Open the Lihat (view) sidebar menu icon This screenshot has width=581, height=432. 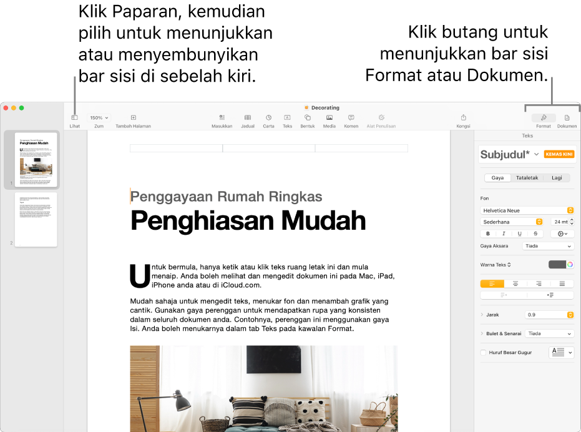pos(74,117)
